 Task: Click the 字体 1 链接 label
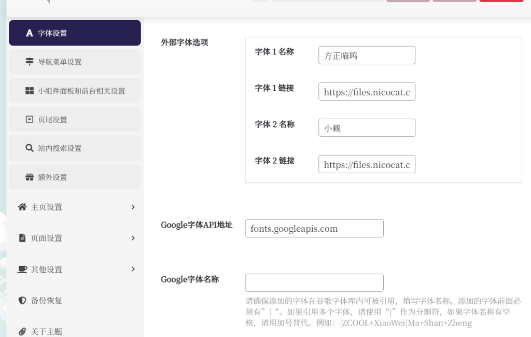point(274,88)
